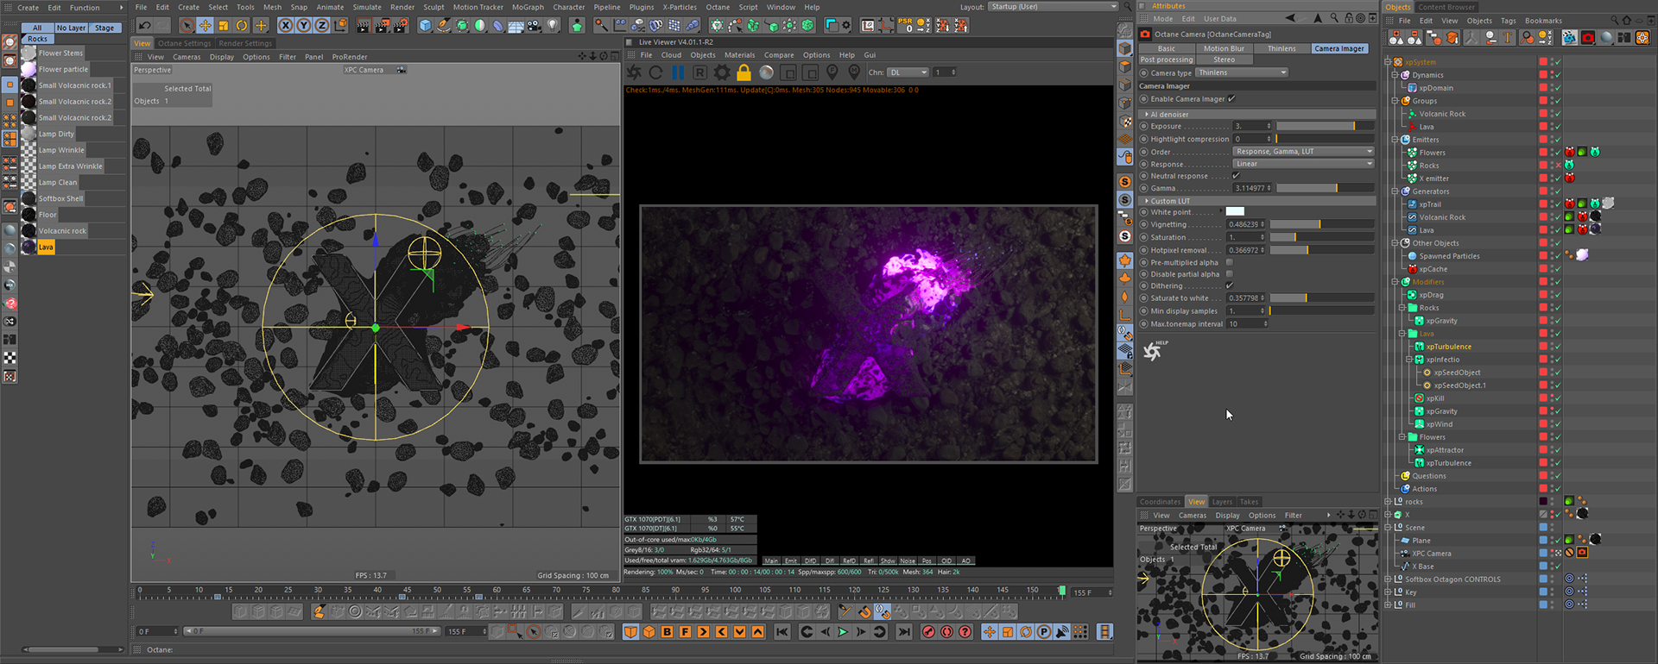Screen dimensions: 1658x664
Task: Switch to the Motion Blur tab
Action: tap(1224, 48)
